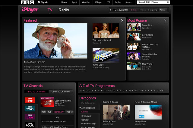Select the Other TV Channels tab
The image size is (193, 128).
coord(61,91)
